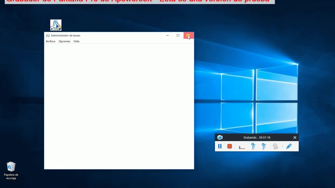Click the Administrador de tareas title text
This screenshot has width=335, height=188.
click(x=65, y=36)
